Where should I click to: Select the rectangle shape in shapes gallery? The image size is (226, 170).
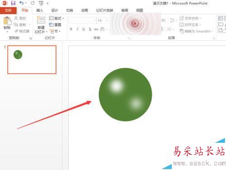[221, 24]
